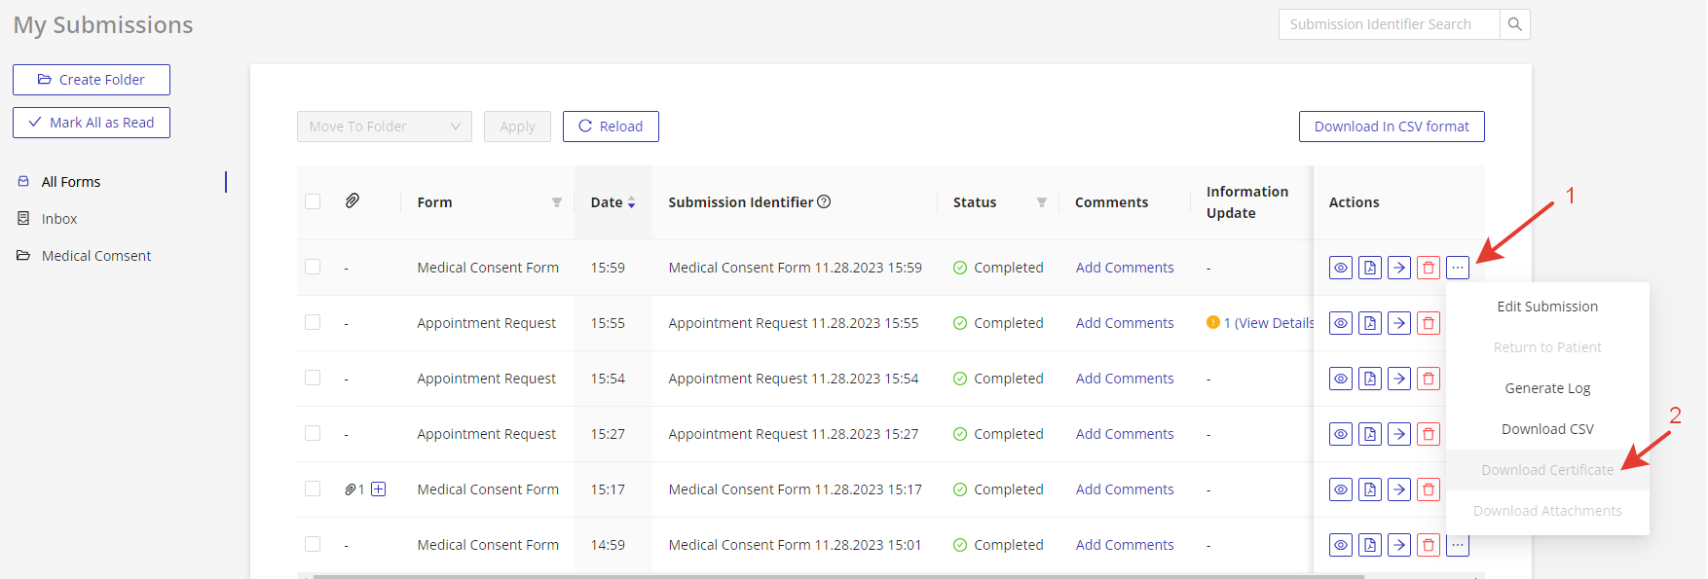
Task: Open more actions for 15:59 submission
Action: 1458,268
